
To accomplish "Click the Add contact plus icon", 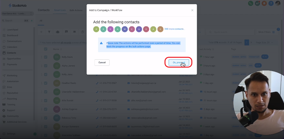I will pos(41,32).
